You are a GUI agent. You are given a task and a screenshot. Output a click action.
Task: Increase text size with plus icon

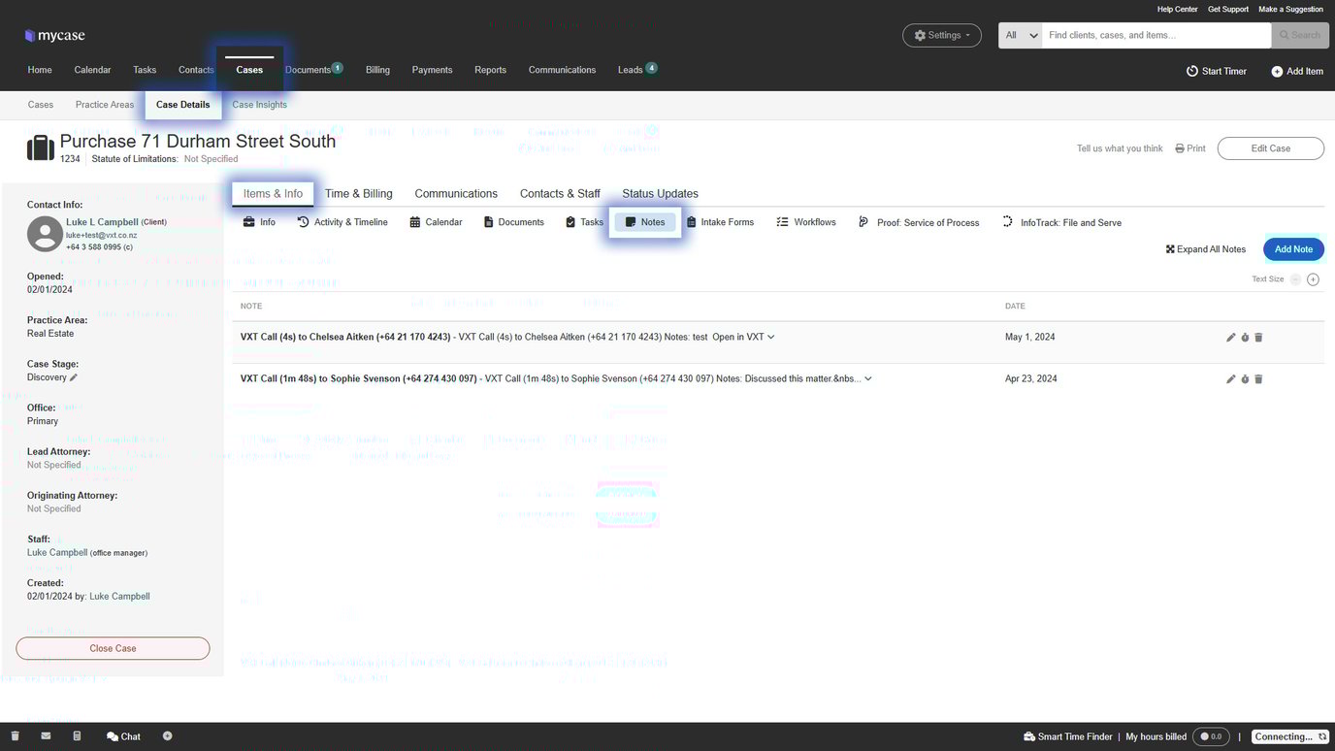coord(1313,279)
